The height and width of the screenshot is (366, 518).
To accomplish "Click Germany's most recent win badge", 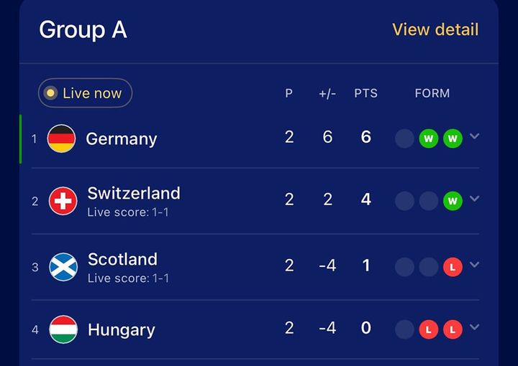I will (453, 139).
